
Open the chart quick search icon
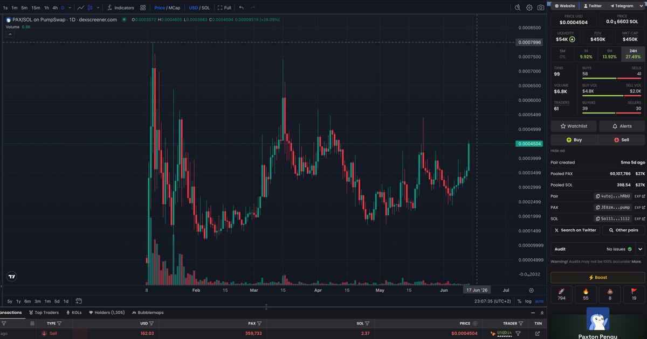(517, 8)
